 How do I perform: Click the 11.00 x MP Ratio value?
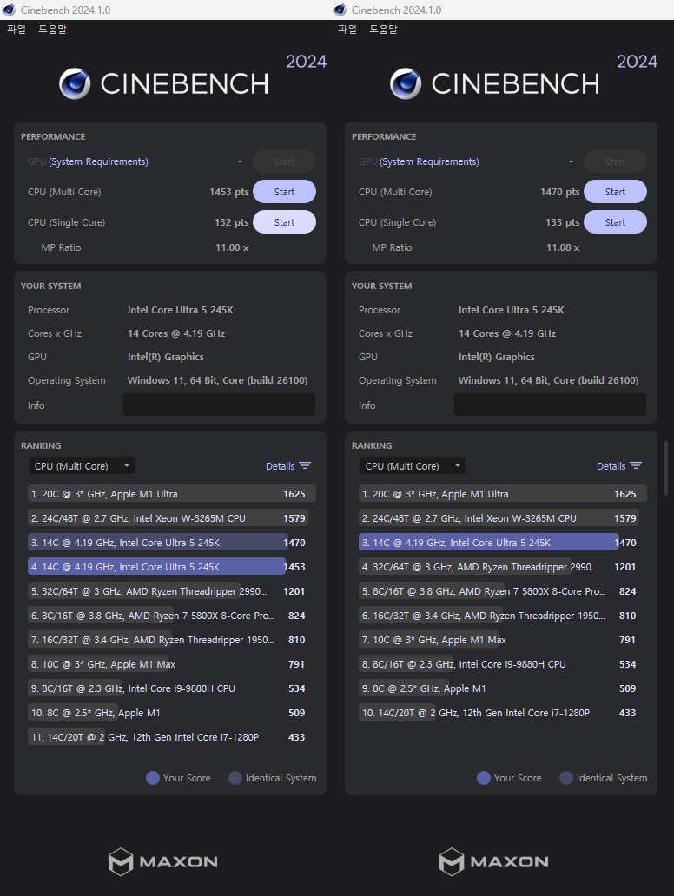(232, 247)
